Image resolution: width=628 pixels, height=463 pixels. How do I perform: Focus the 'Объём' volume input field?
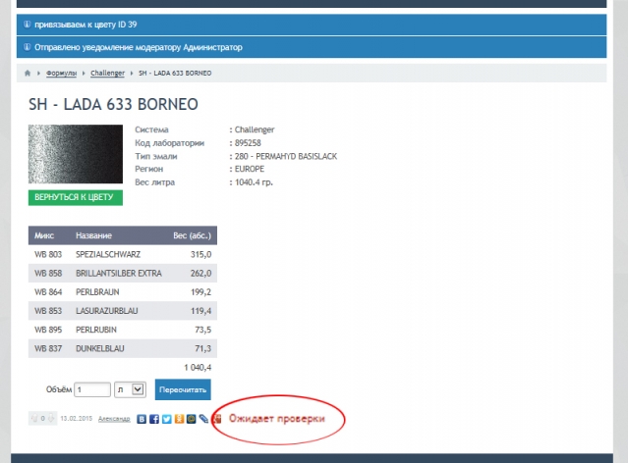[92, 389]
